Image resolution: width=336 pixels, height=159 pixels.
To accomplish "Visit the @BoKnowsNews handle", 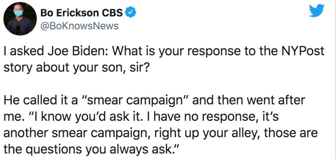I will pos(79,26).
